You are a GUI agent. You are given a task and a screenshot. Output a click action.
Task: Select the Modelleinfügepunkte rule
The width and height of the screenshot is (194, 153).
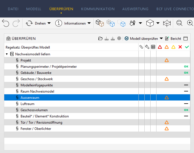(x=97, y=85)
